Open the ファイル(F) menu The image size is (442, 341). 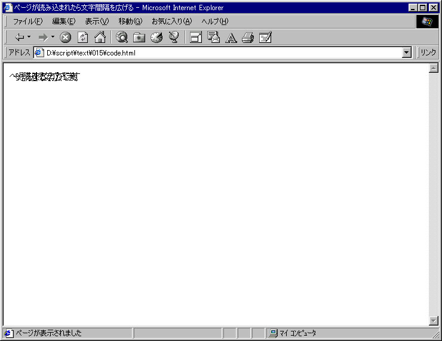click(x=27, y=21)
